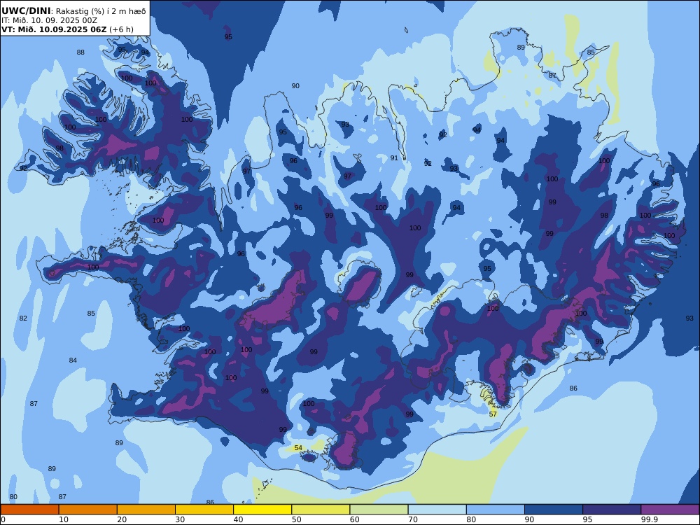Click the legend tick label '50'
Viewport: 700px width, 525px height.
click(x=296, y=519)
